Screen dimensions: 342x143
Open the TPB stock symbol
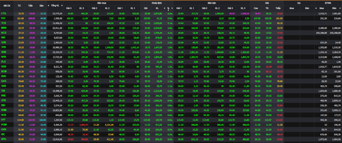point(3,47)
